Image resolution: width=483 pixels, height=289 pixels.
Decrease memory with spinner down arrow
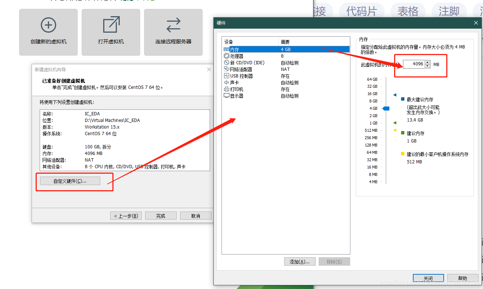click(x=427, y=66)
